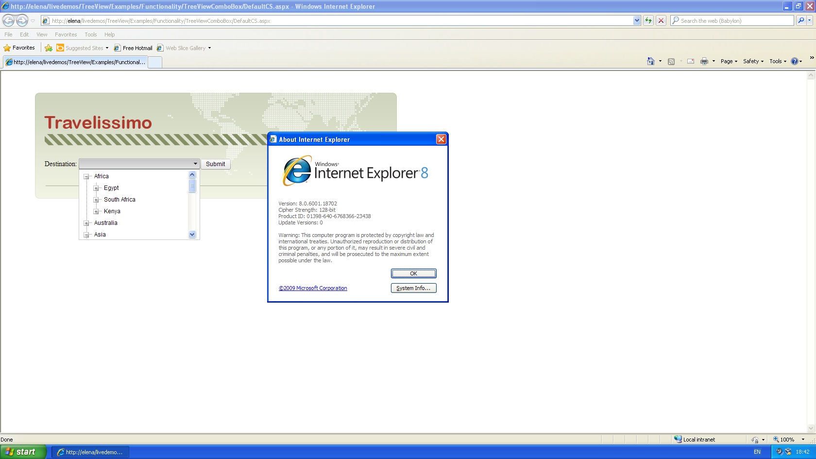Click the 100% zoom level button
Viewport: 816px width, 459px height.
[783, 440]
